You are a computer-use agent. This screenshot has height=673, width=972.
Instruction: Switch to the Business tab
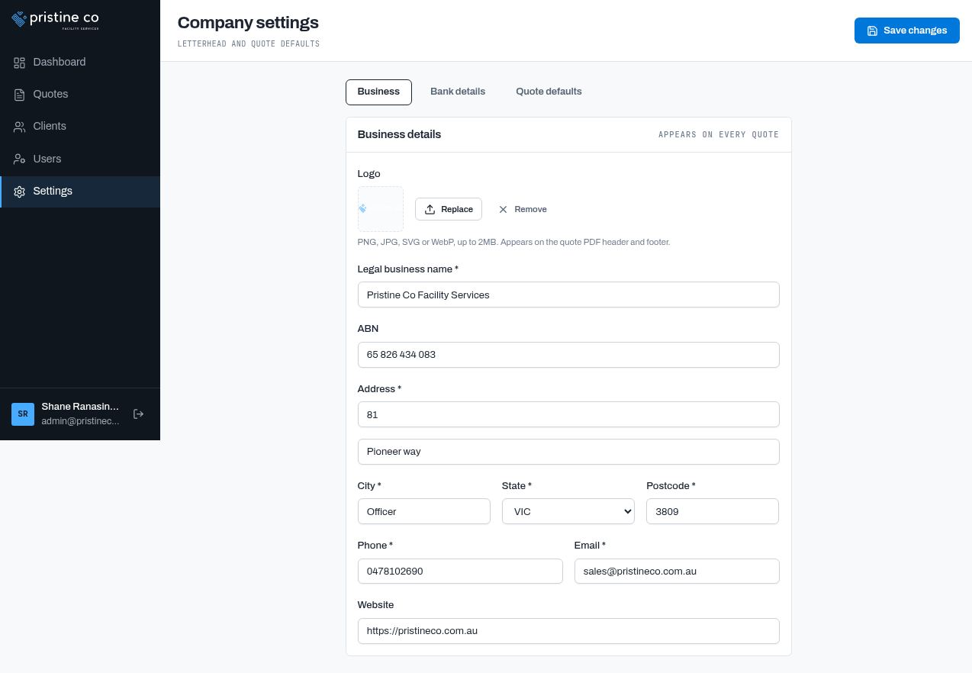[378, 92]
